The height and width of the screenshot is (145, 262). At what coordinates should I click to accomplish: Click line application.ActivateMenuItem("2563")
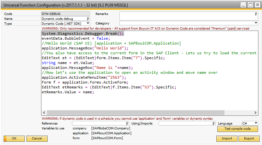point(84,78)
